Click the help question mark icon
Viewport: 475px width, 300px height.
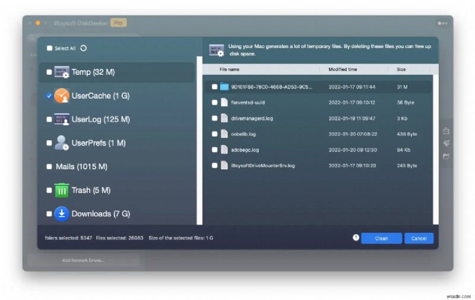(356, 238)
